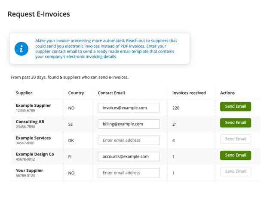The image size is (270, 205).
Task: Click the Supplier column header
Action: click(x=24, y=93)
